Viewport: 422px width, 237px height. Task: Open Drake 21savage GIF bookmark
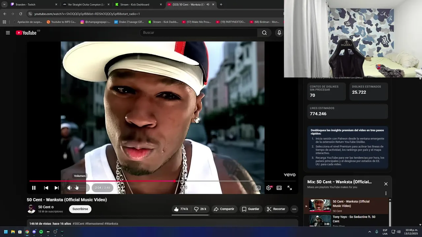click(x=129, y=22)
